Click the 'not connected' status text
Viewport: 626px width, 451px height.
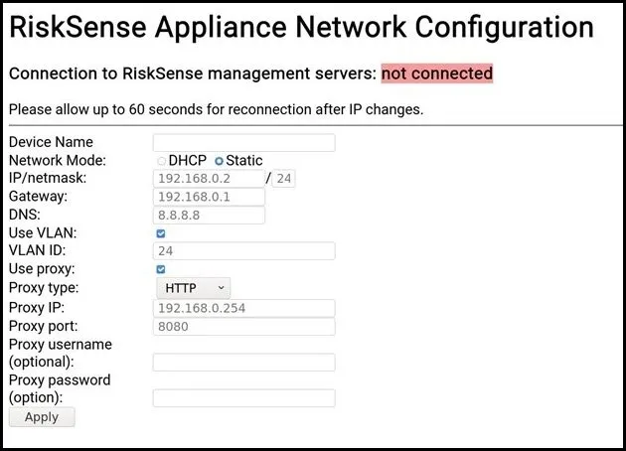tap(437, 74)
